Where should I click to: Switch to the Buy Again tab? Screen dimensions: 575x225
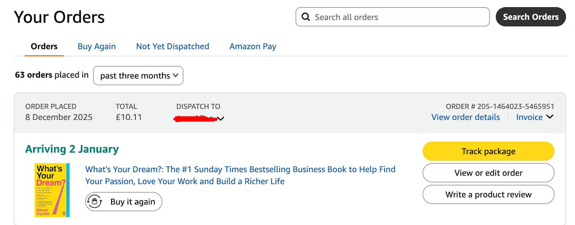[x=97, y=46]
